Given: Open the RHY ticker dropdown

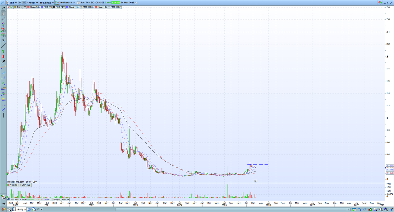Looking at the screenshot, I should click(x=13, y=3).
